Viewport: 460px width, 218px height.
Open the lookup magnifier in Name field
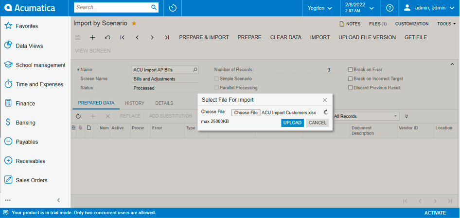[195, 70]
